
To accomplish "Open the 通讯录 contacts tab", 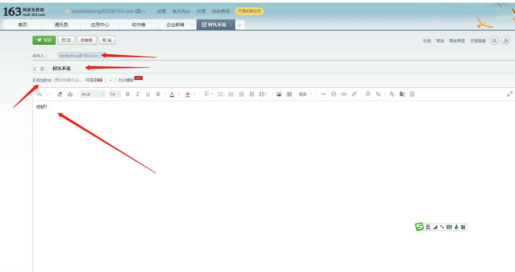I will [x=61, y=25].
